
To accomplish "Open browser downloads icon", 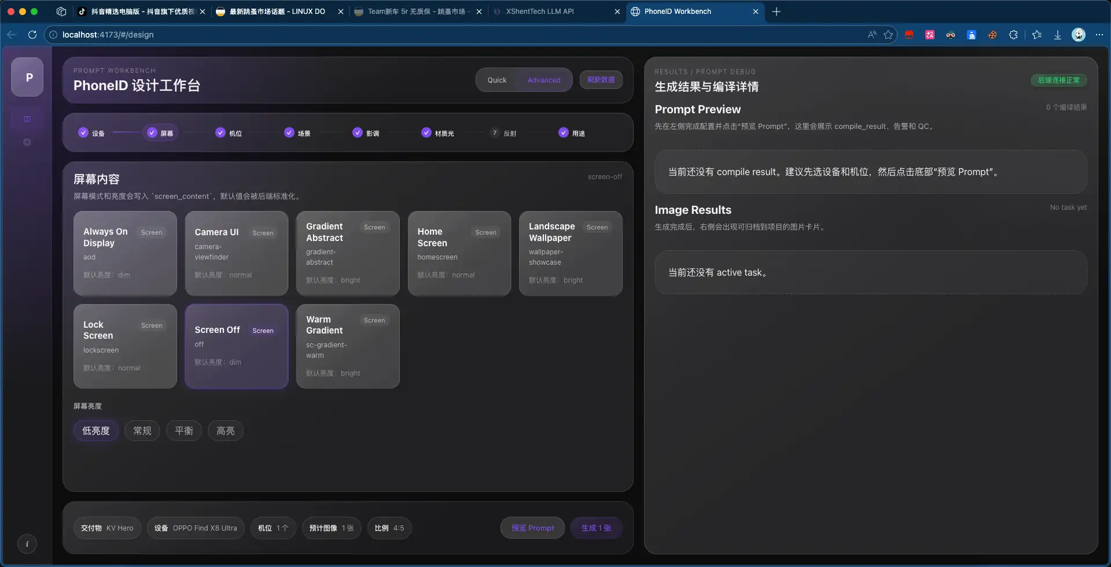I will (1057, 35).
